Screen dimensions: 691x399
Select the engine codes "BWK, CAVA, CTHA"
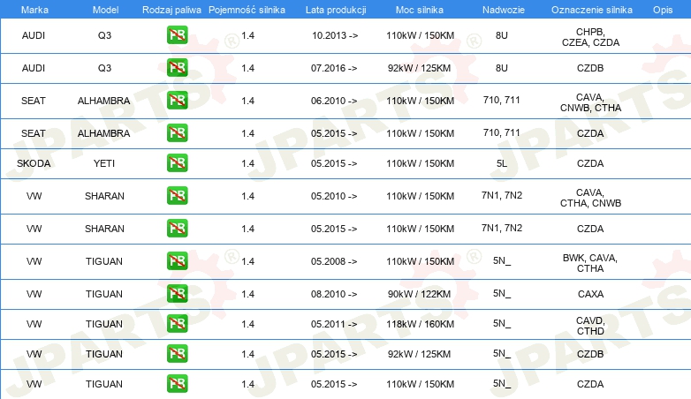pos(590,263)
